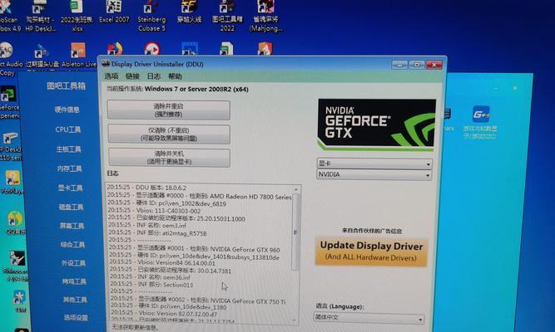Minimize the 图吧工具箱 window

496,88
